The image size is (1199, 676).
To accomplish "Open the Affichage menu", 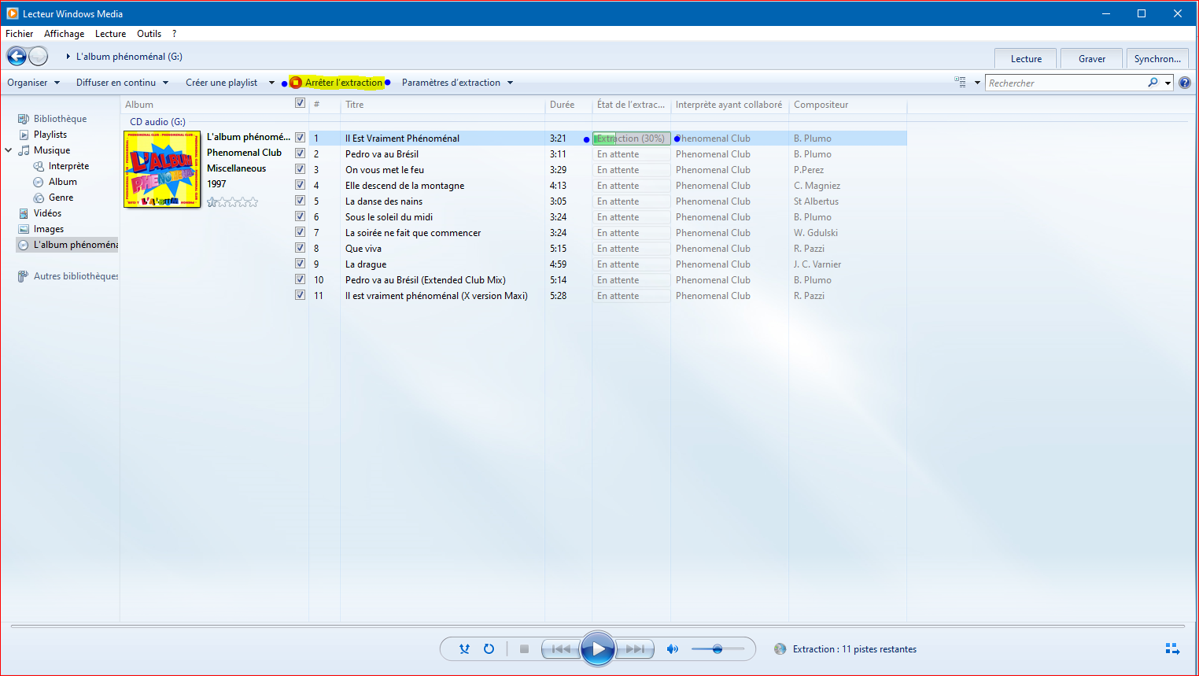I will (64, 34).
